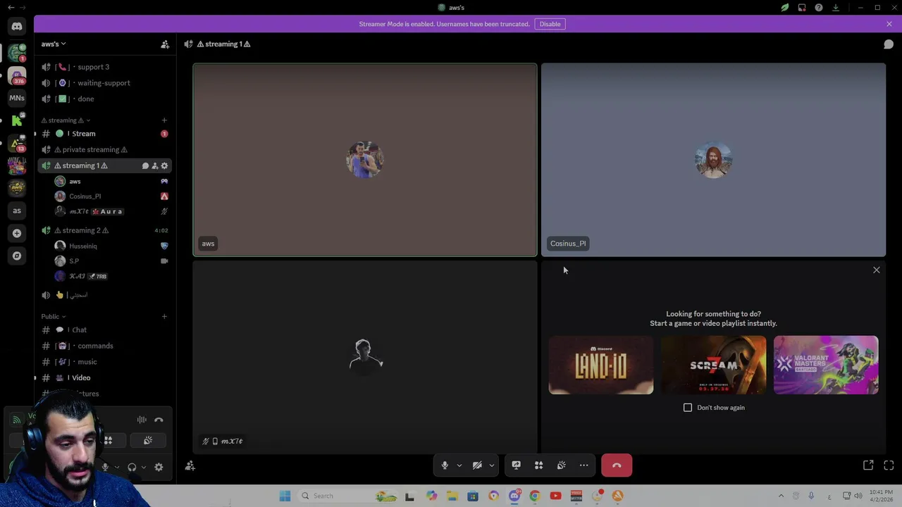Open microphone input options arrow
Screen dimensions: 902x507
point(459,465)
